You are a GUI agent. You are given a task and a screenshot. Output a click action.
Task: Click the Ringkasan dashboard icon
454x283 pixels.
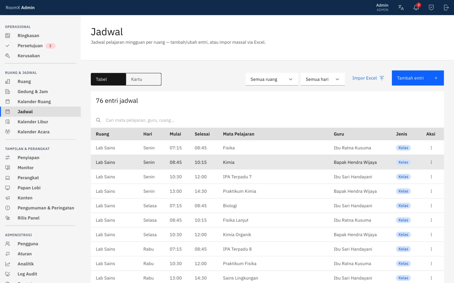point(8,36)
